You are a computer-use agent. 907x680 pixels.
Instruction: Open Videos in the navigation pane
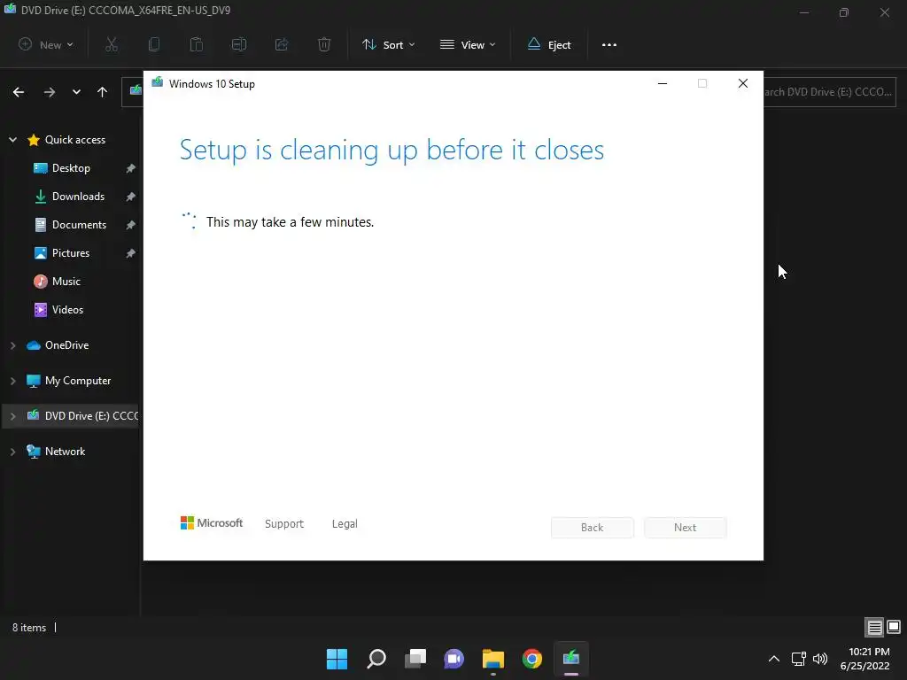[x=67, y=309]
